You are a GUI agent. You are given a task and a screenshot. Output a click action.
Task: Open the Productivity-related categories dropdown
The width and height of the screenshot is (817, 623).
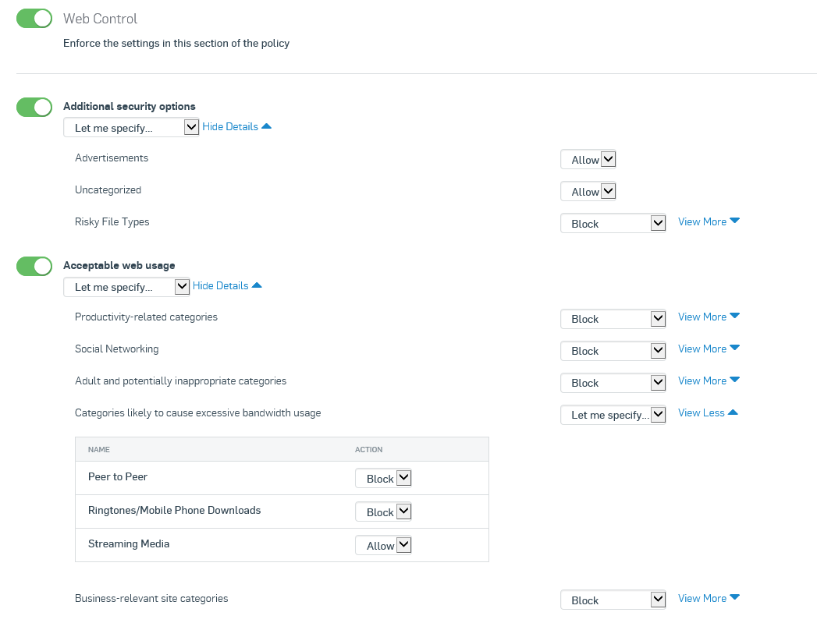click(613, 319)
